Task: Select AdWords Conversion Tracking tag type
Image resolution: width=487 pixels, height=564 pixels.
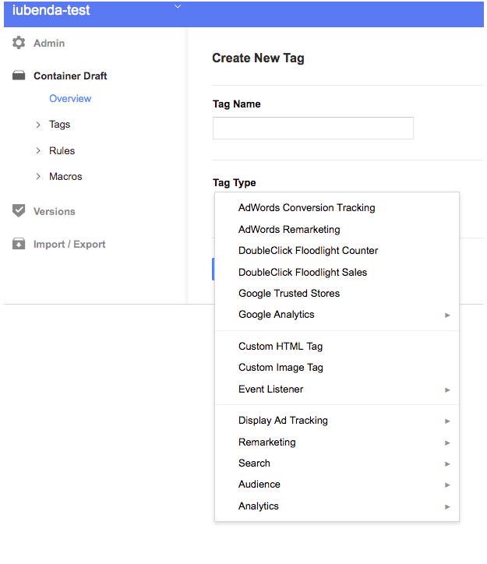Action: (306, 208)
